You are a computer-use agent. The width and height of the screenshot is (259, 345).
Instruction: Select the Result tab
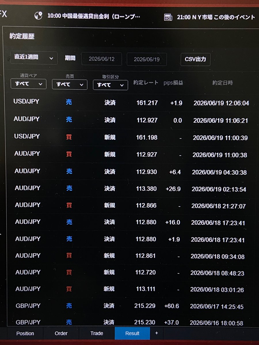click(132, 333)
